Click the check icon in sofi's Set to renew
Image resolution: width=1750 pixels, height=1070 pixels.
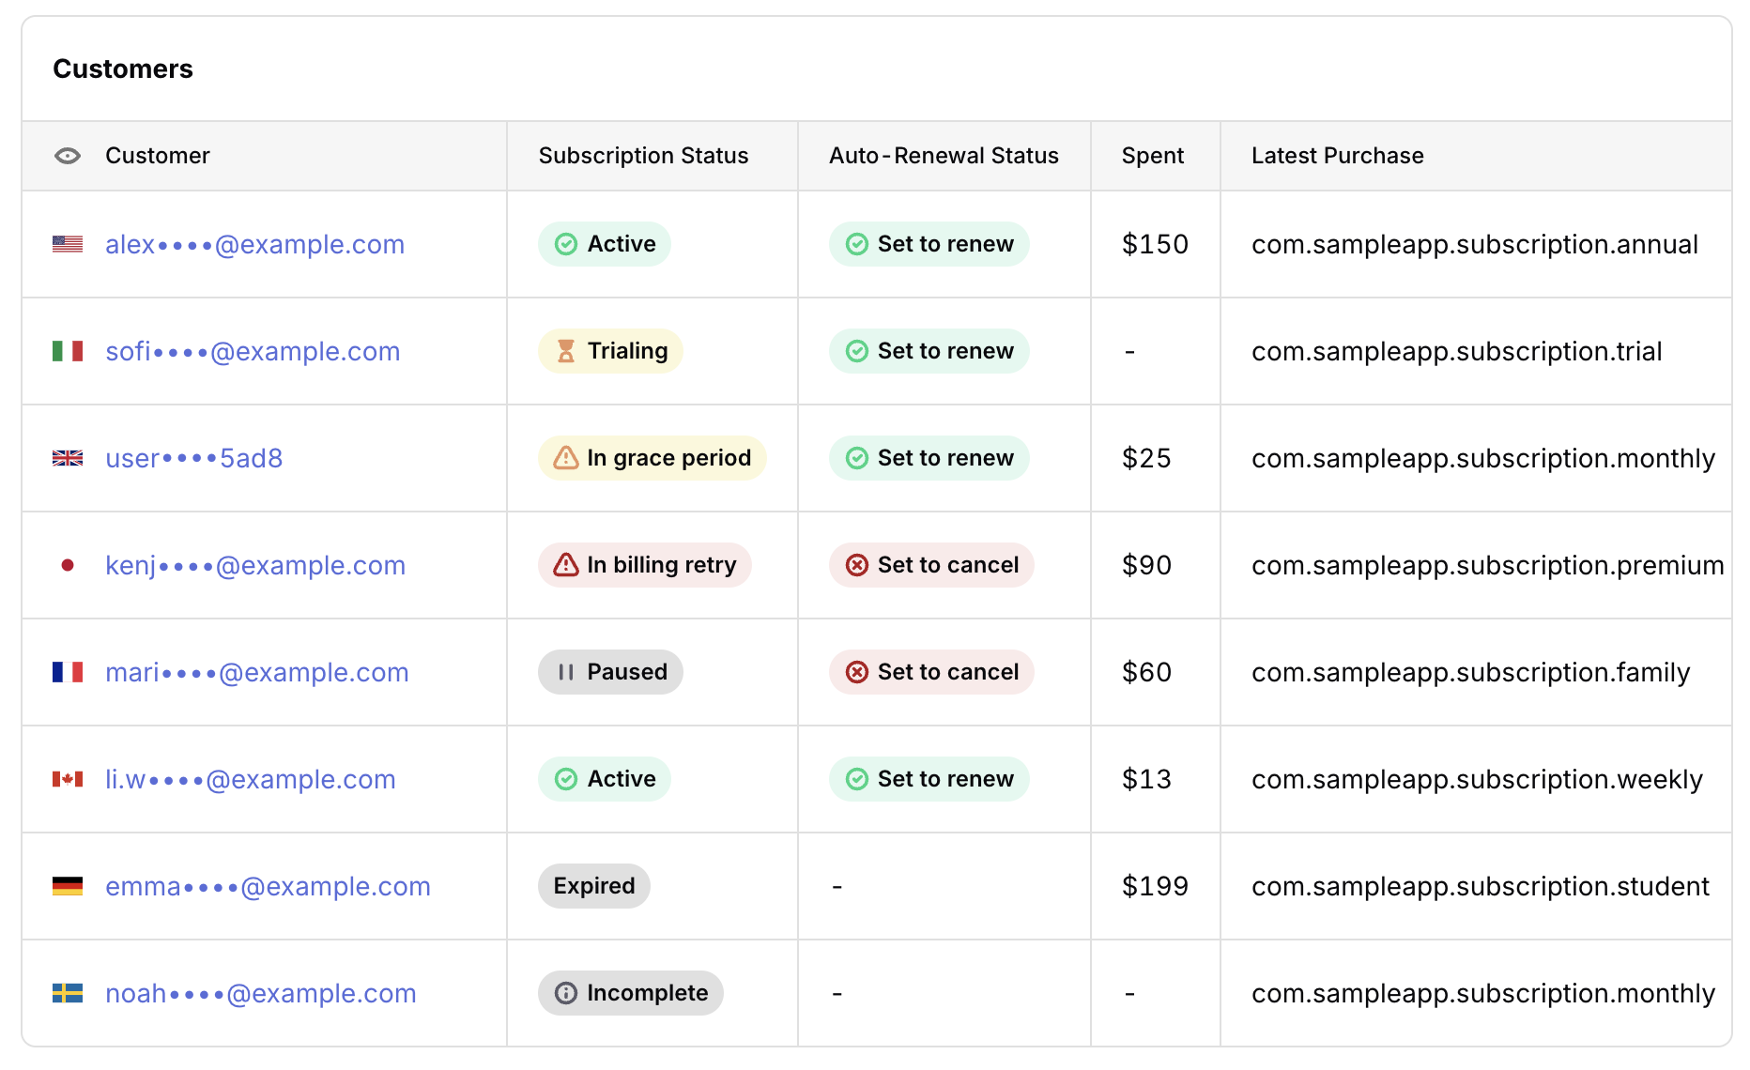pos(857,351)
